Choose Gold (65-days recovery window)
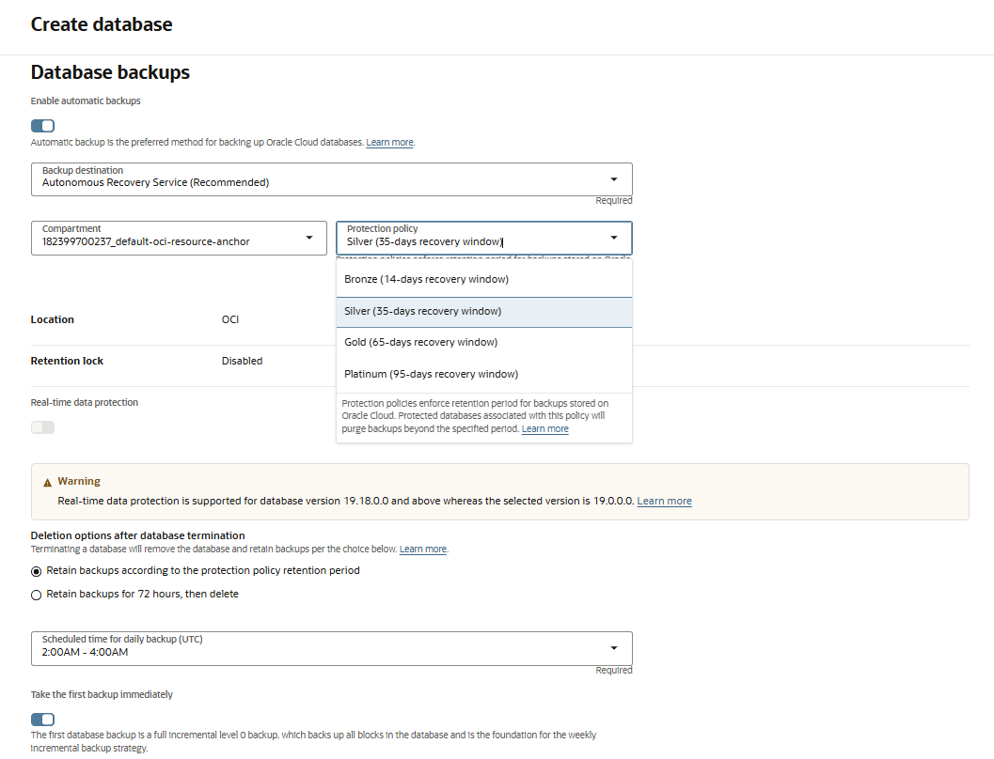 tap(420, 342)
